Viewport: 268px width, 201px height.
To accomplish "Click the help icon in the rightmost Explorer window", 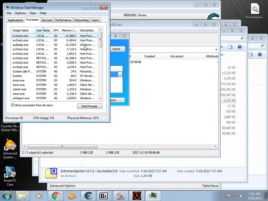I will (x=260, y=54).
